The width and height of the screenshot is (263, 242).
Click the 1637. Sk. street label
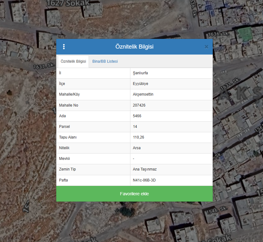[44, 66]
